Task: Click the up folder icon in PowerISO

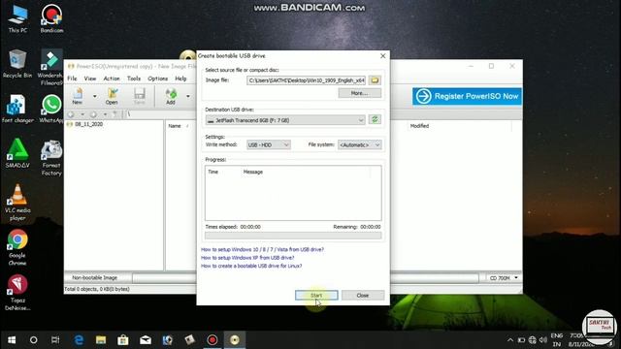Action: [x=115, y=114]
